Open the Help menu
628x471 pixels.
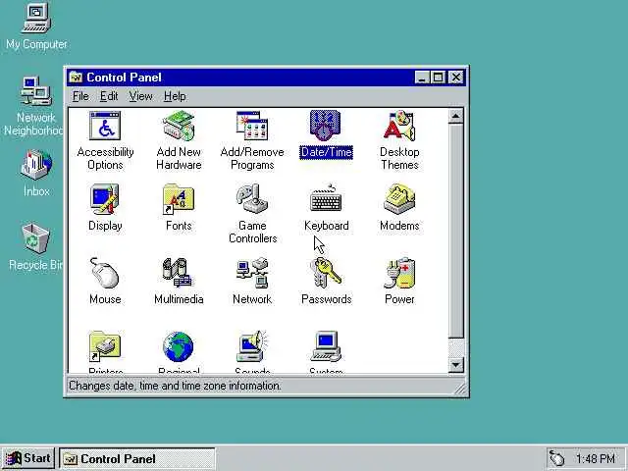pos(175,96)
